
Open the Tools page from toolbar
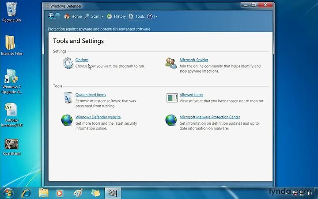tap(136, 16)
